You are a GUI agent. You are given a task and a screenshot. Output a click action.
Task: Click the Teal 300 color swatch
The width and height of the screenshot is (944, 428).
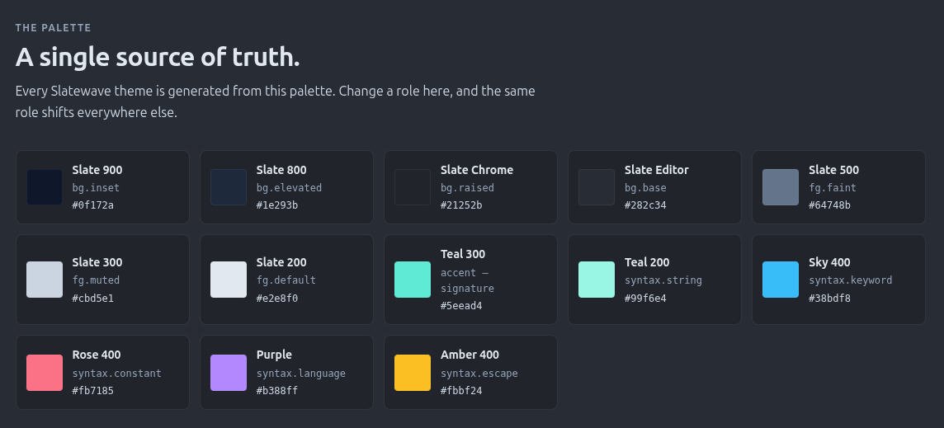click(413, 280)
